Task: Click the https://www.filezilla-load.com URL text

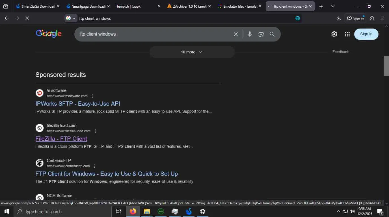Action: point(69,131)
